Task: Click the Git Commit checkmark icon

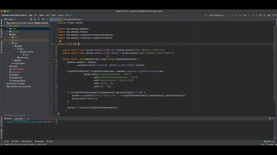Action: coord(253,15)
